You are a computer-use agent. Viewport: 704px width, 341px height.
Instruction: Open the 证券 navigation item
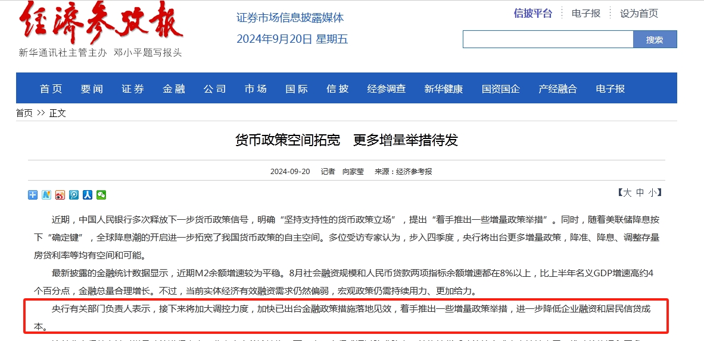coord(132,89)
